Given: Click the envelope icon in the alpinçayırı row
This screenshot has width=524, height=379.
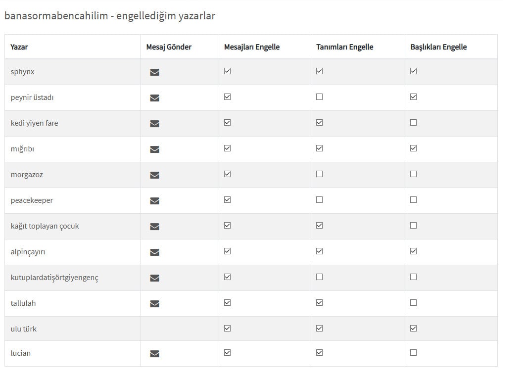Looking at the screenshot, I should (x=154, y=252).
